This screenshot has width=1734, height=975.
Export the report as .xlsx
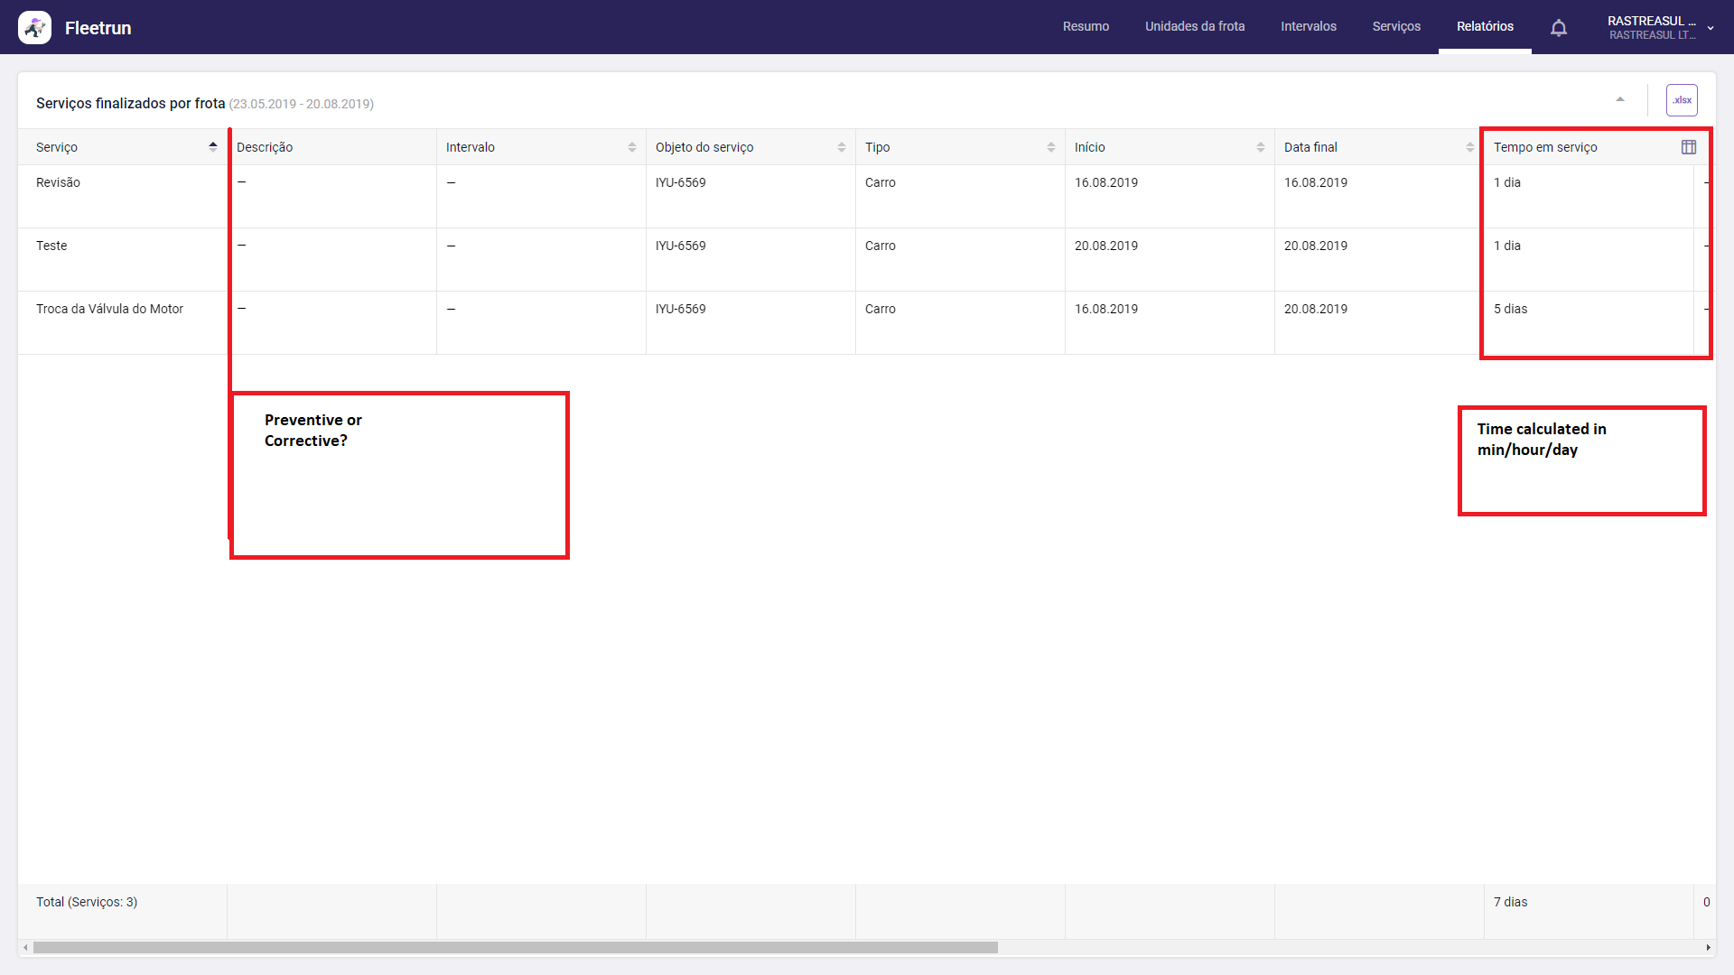click(1682, 100)
